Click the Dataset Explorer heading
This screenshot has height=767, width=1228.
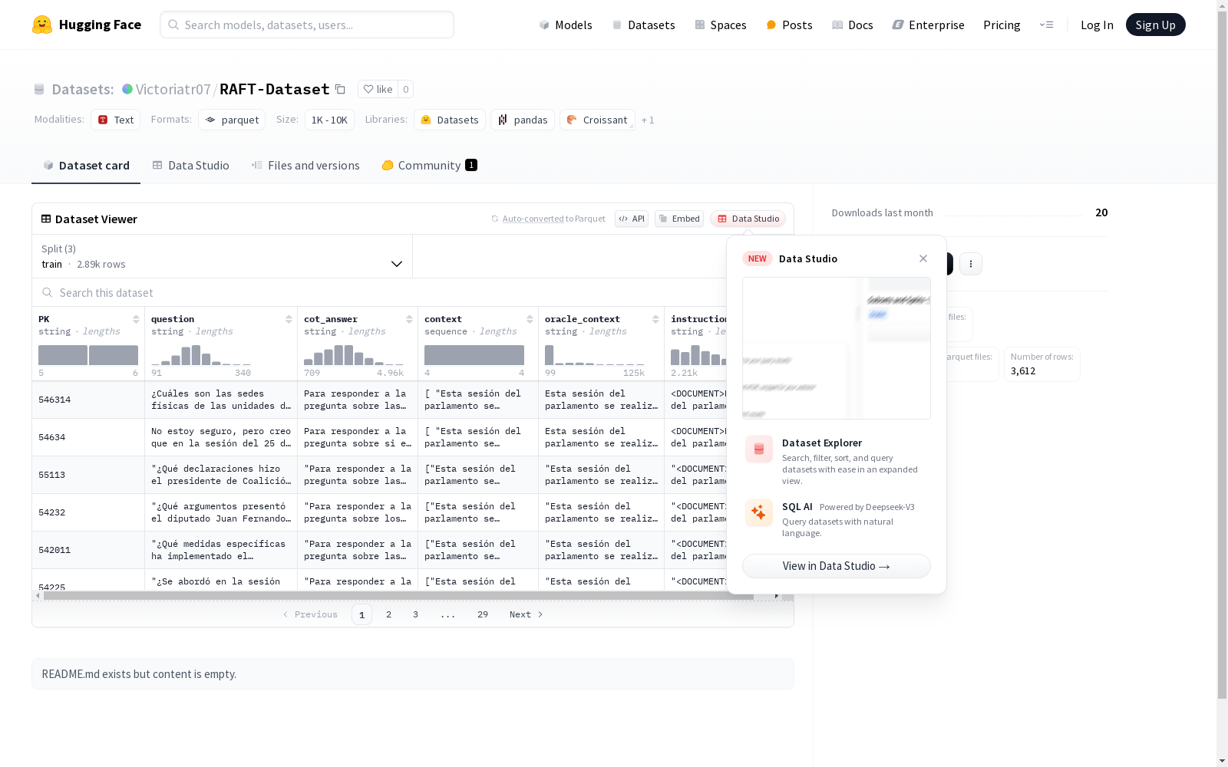(x=822, y=443)
